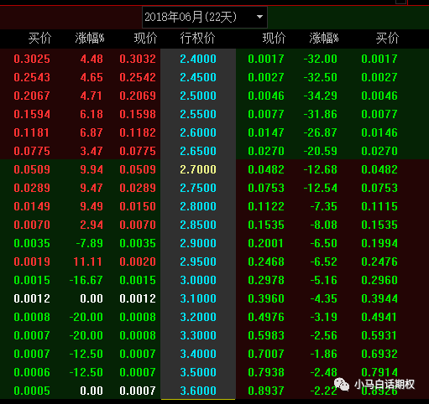Click call price 0.3032
Viewport: 429px width, 404px height.
tap(138, 59)
